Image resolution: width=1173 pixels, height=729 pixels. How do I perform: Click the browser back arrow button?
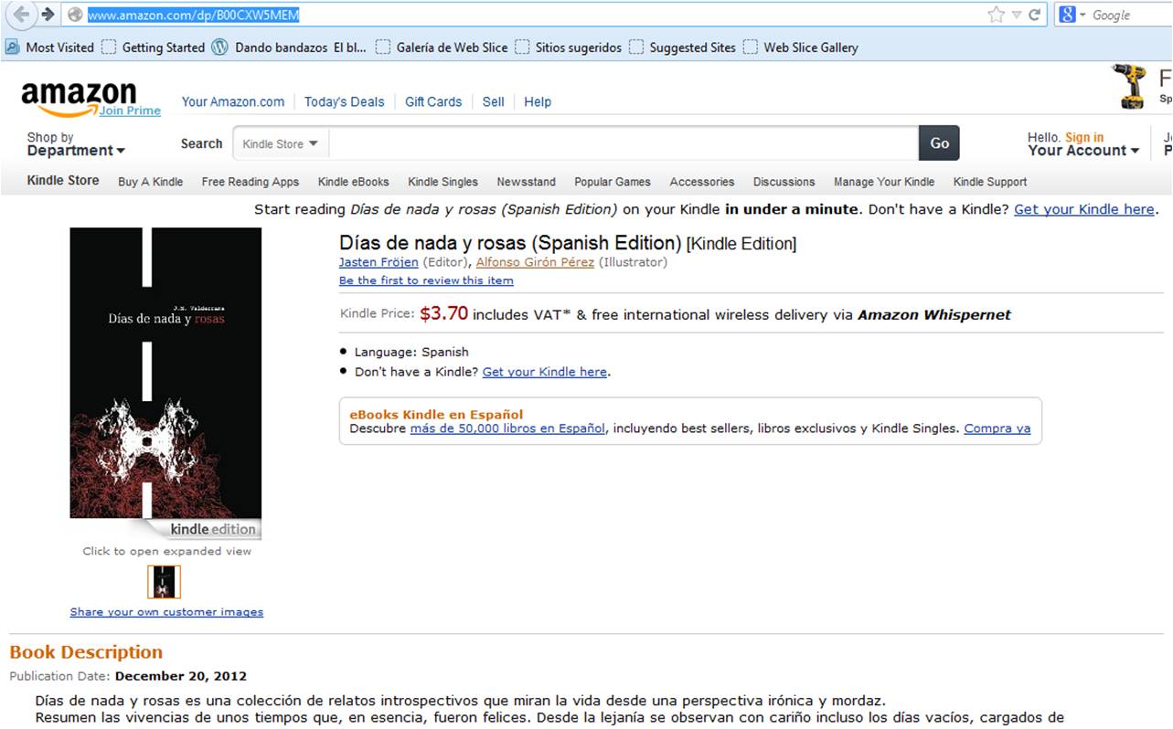(20, 15)
